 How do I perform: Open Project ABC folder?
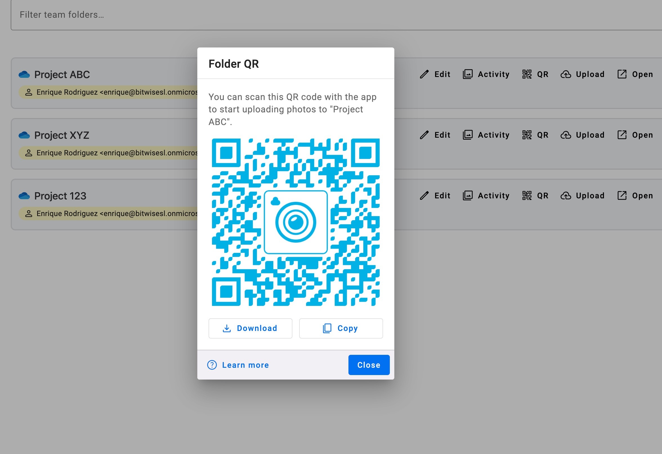[635, 74]
